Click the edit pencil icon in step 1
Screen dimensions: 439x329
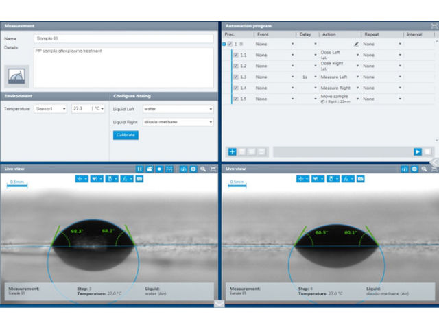(x=356, y=44)
